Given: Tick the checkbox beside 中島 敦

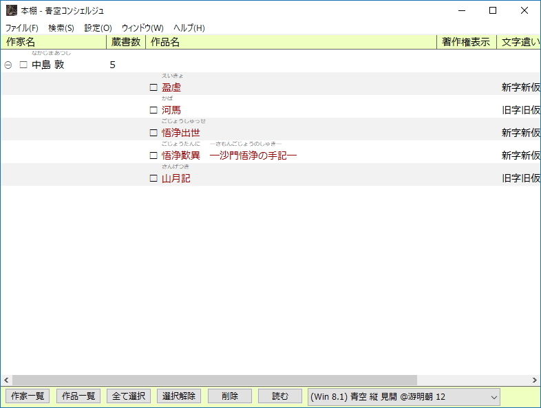Looking at the screenshot, I should (x=23, y=65).
